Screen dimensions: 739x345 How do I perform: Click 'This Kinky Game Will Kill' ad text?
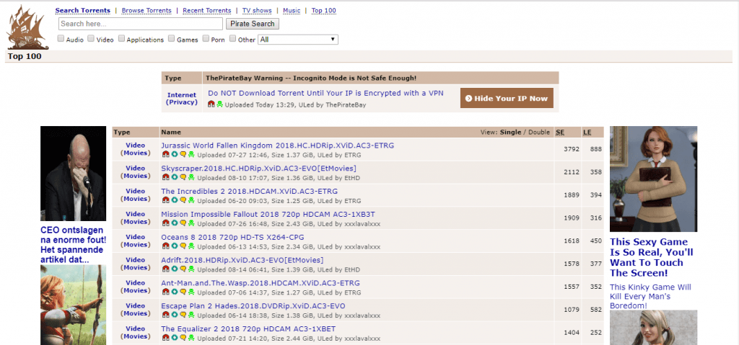[x=650, y=297]
